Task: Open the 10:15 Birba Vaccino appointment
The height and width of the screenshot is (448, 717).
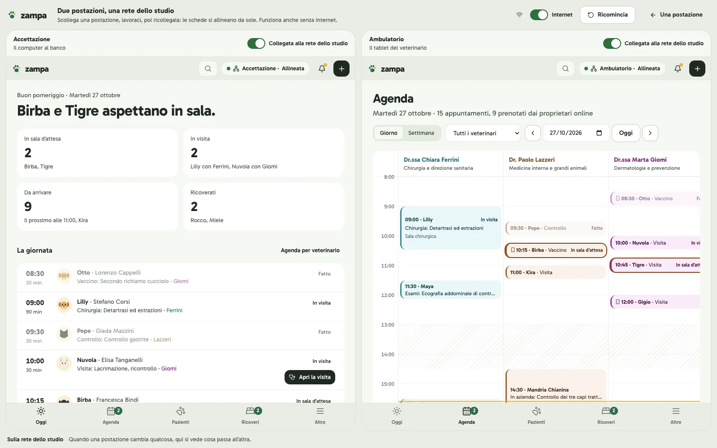Action: coord(556,250)
